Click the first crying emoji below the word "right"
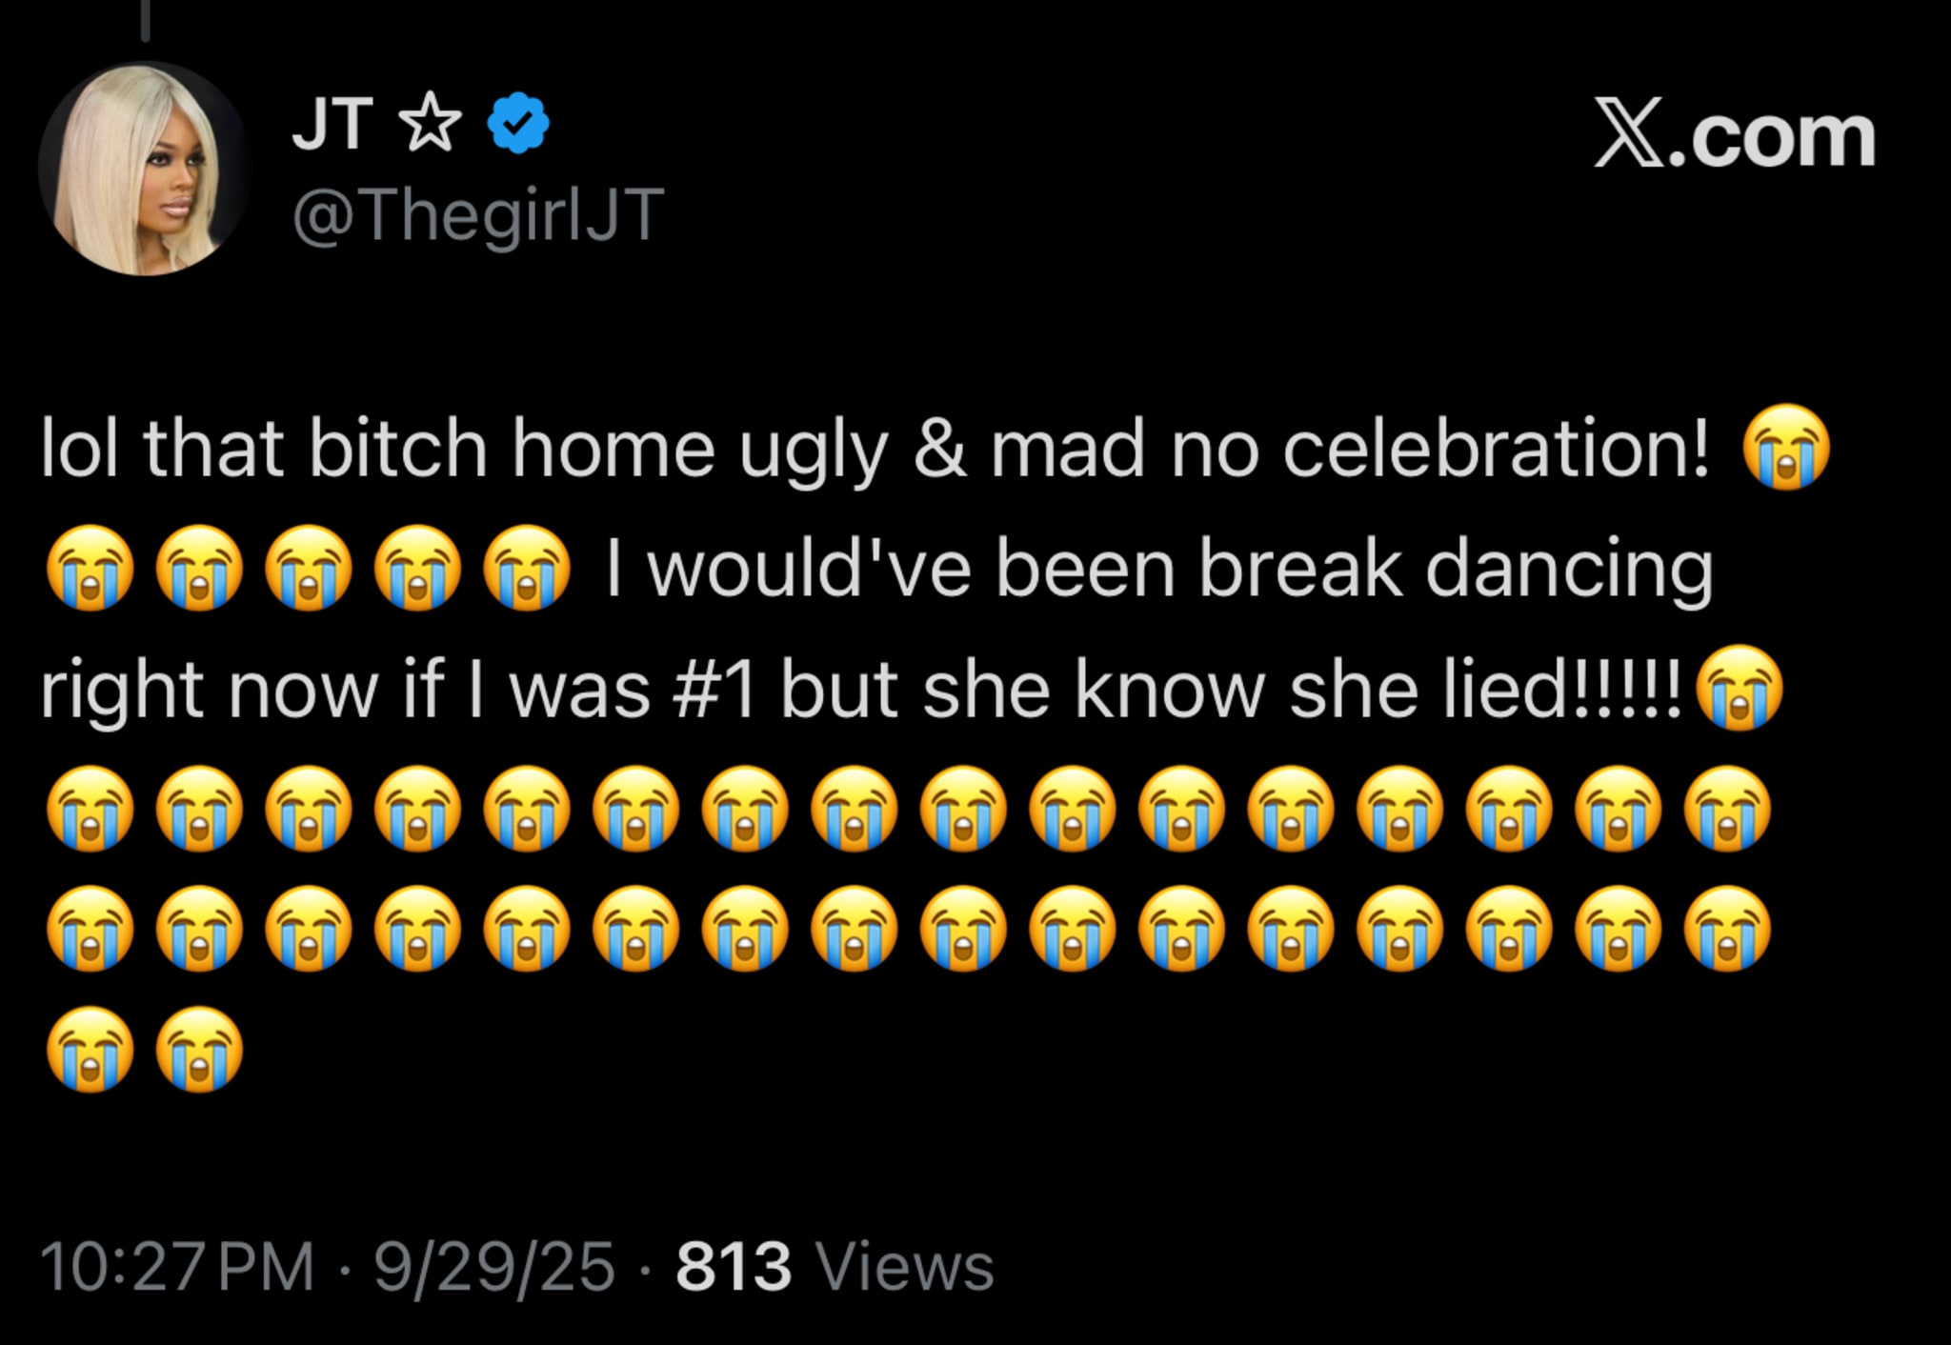1951x1345 pixels. (x=91, y=809)
